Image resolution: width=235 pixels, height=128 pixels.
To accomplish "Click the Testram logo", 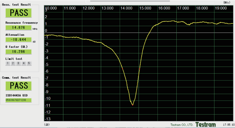I will tap(206, 124).
